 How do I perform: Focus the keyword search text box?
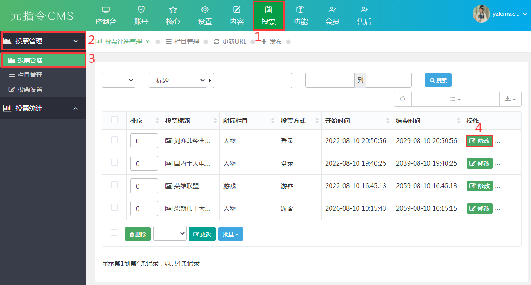point(252,81)
